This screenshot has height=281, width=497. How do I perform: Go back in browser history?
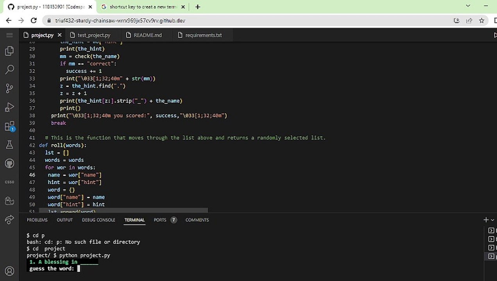pyautogui.click(x=9, y=21)
